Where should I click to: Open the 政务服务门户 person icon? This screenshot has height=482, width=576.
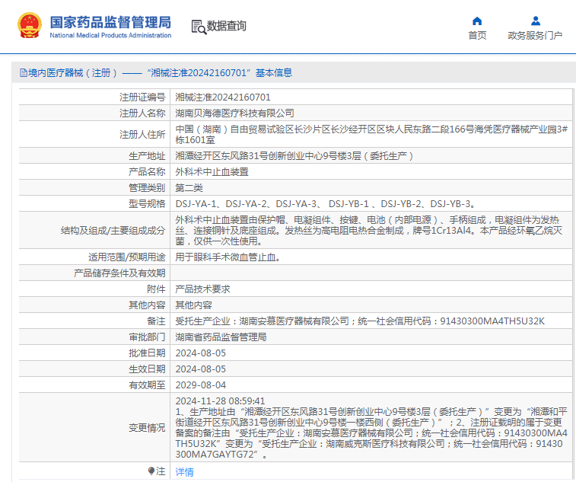point(536,21)
